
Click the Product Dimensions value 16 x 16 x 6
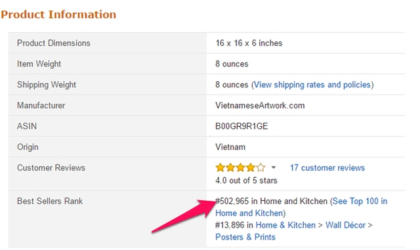pyautogui.click(x=249, y=43)
